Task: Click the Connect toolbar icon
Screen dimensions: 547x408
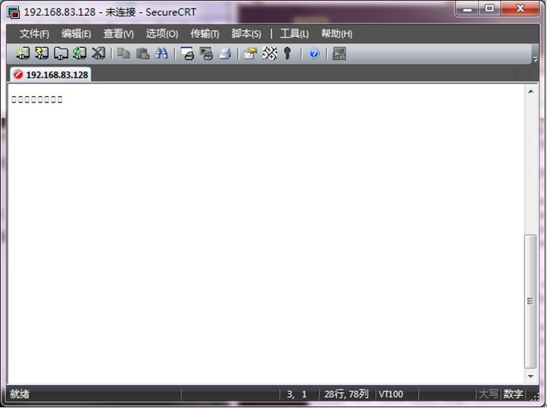Action: point(23,53)
